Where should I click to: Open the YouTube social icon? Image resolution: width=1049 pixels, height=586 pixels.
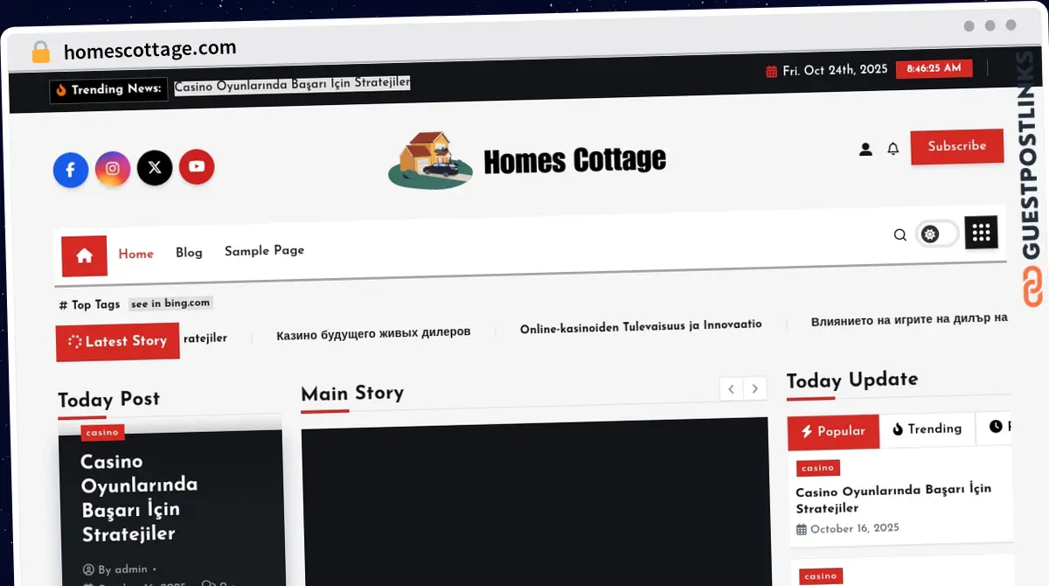pos(197,166)
